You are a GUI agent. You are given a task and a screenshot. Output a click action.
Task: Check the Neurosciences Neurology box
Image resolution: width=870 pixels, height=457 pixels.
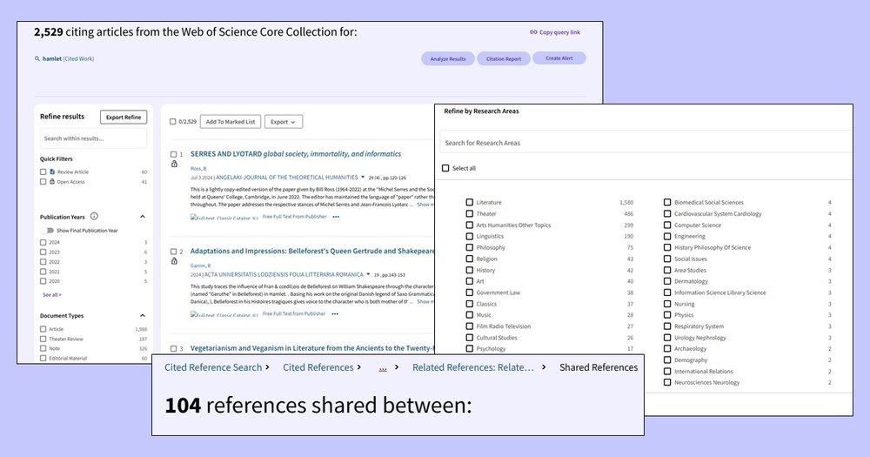tap(667, 383)
